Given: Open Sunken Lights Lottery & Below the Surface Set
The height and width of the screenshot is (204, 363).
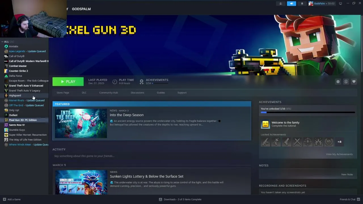Looking at the screenshot, I should pyautogui.click(x=146, y=176).
